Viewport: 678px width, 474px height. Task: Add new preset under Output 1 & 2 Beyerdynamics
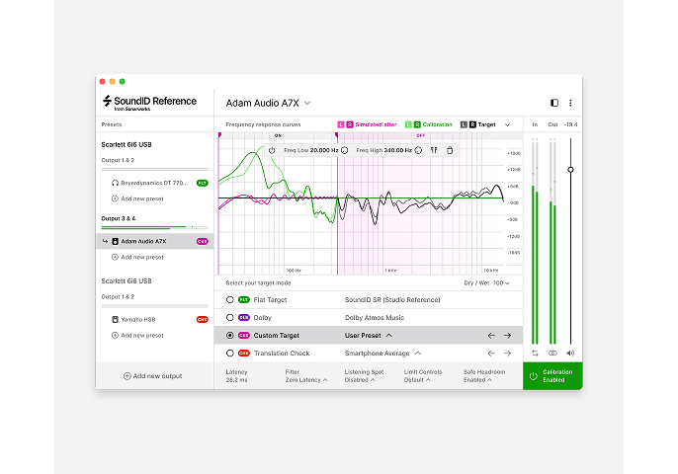[138, 198]
